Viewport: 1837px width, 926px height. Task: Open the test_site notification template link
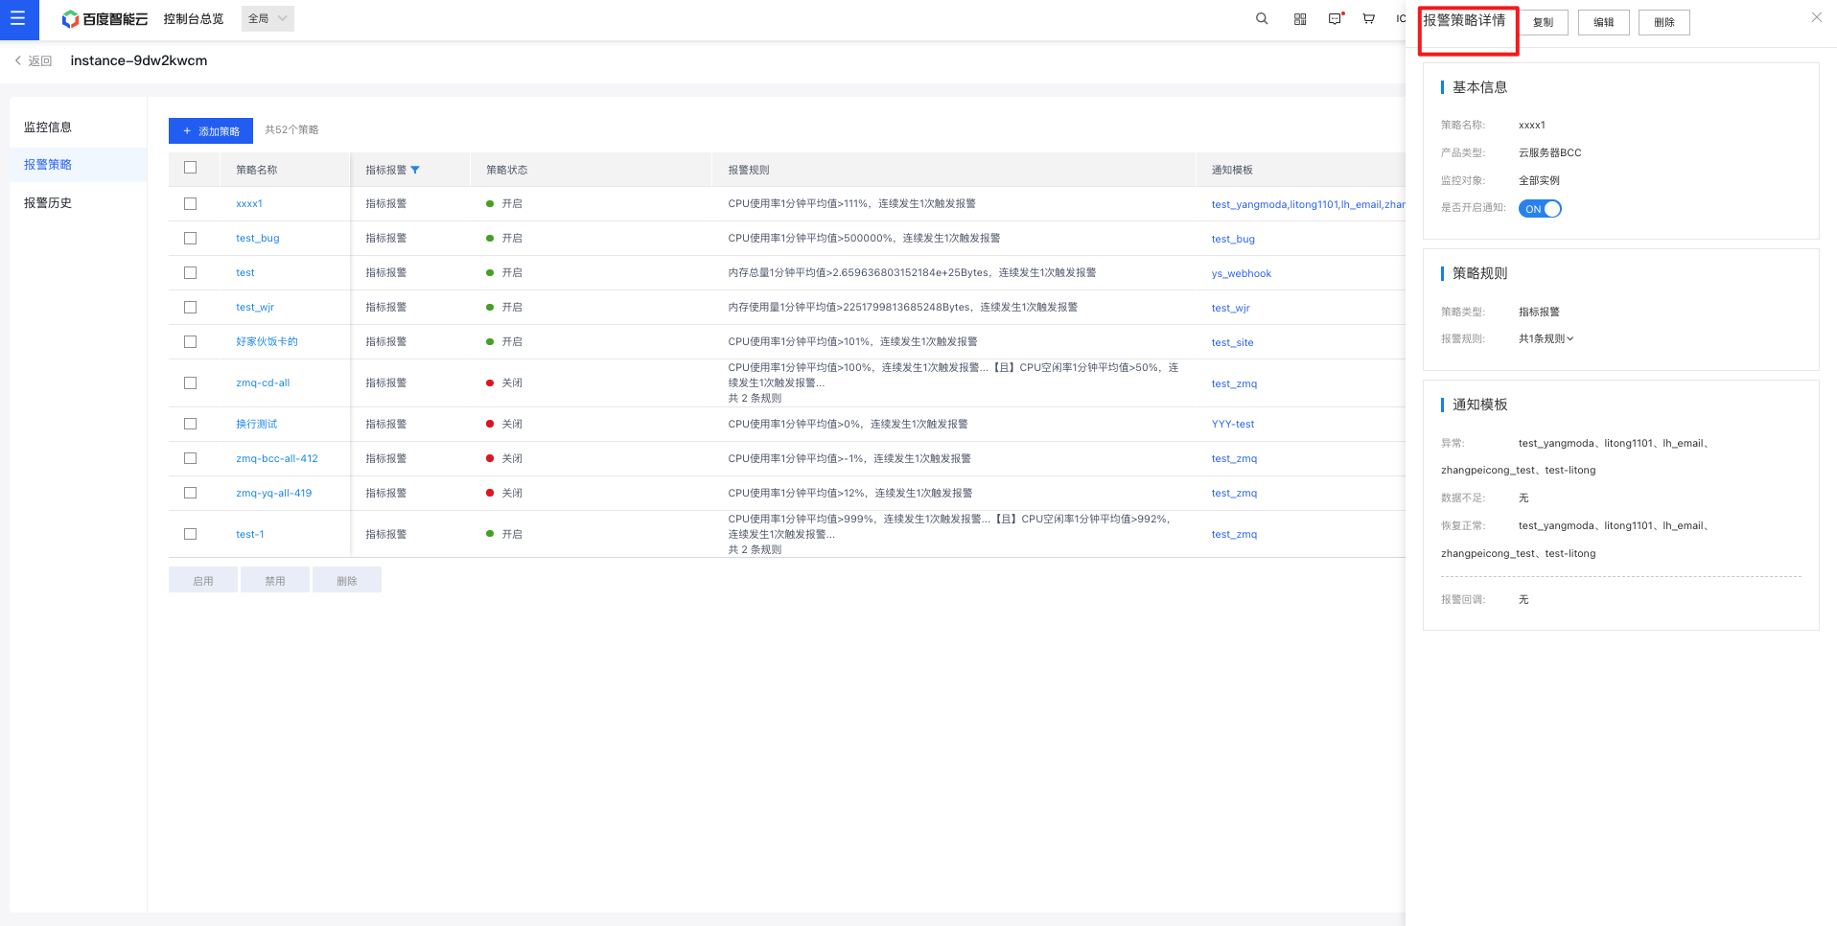1233,342
